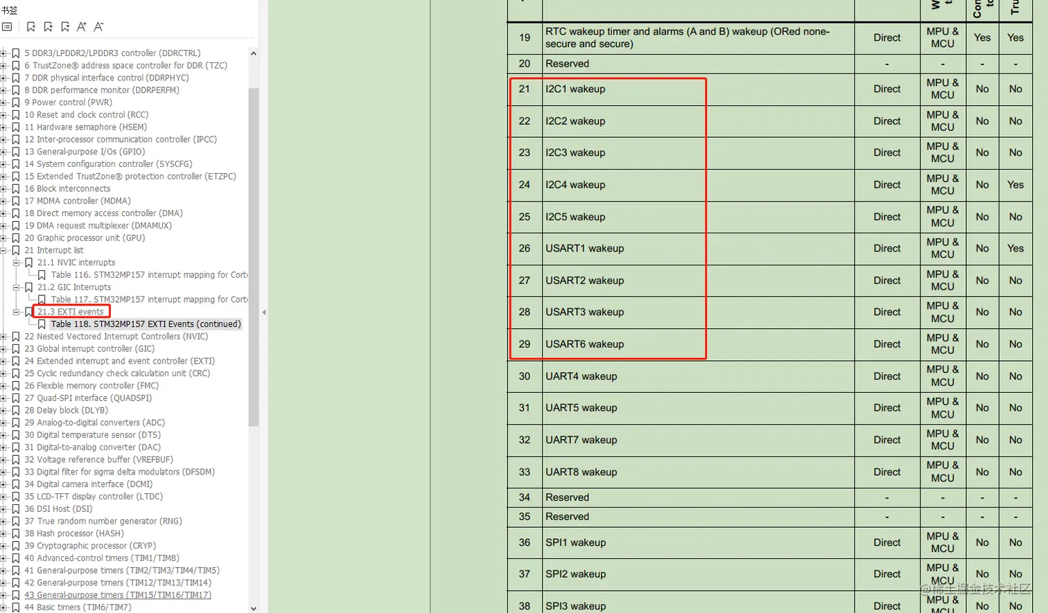Open bookmark 27 Quad-SPI interface (QUADSPI)

coord(88,398)
